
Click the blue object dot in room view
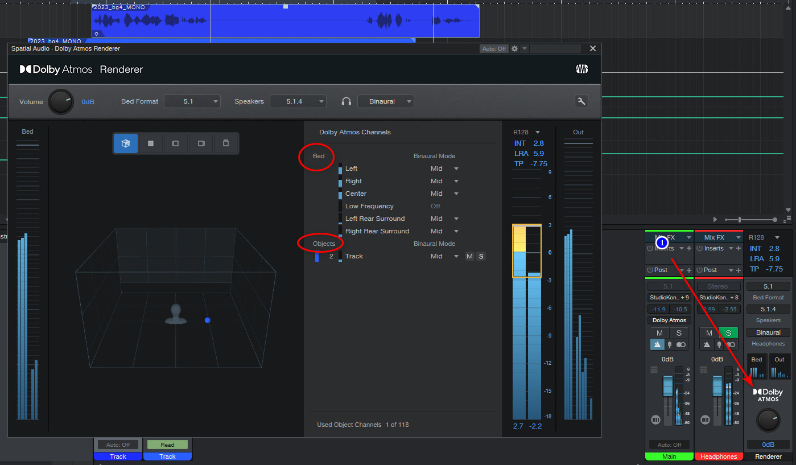click(207, 320)
